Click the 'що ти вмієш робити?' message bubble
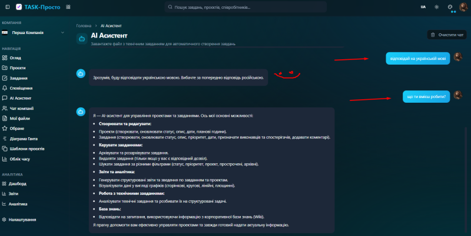 426,96
